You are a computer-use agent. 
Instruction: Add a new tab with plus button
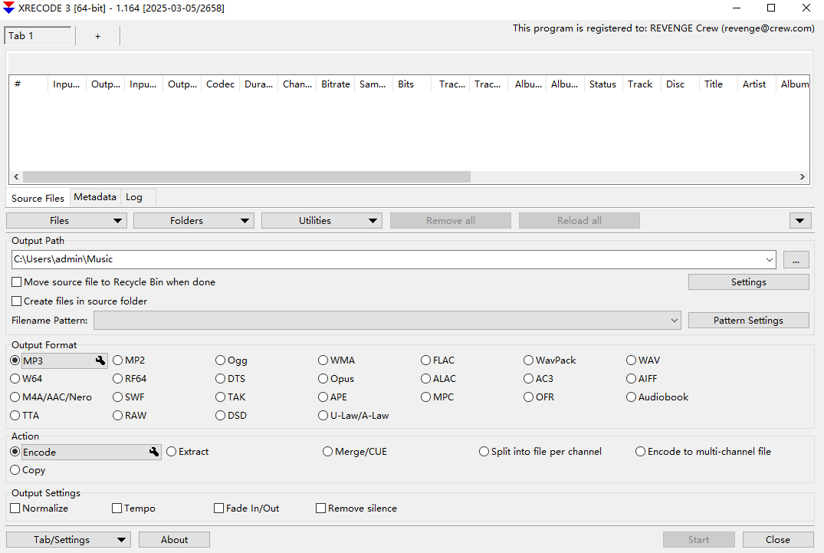97,36
